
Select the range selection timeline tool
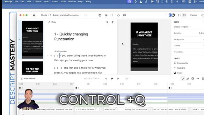[x=193, y=79]
